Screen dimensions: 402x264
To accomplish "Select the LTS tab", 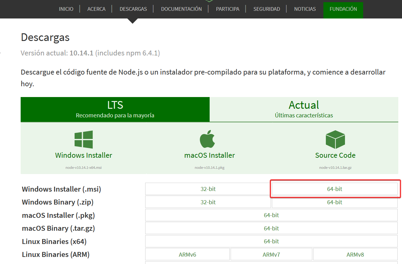I will pyautogui.click(x=115, y=109).
